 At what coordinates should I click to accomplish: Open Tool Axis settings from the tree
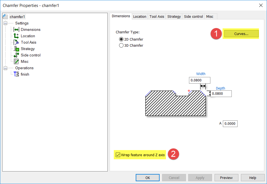click(x=16, y=42)
